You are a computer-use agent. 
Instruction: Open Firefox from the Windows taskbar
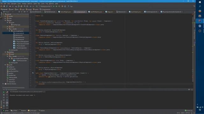[x=200, y=11]
